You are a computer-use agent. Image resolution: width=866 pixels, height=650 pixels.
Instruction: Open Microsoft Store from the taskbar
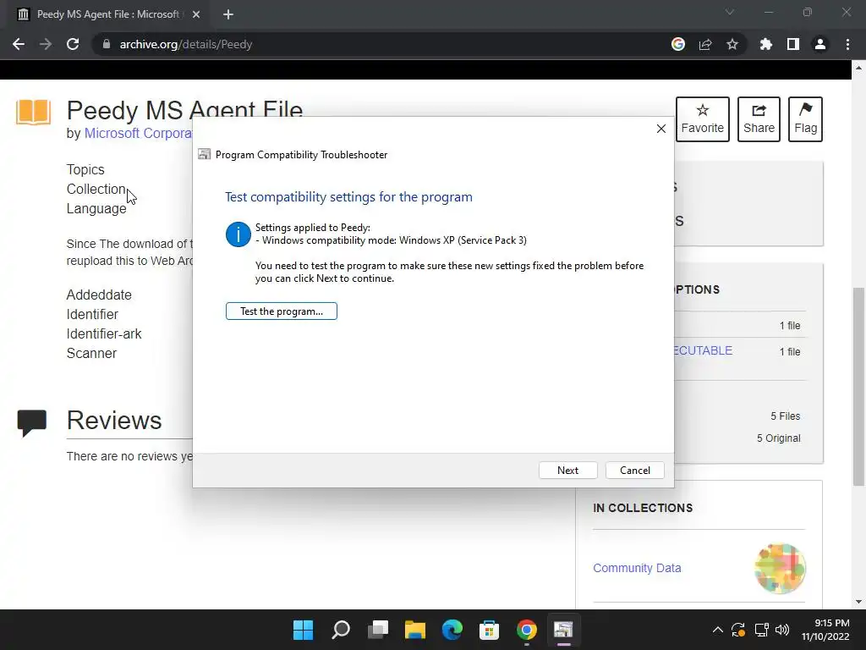[490, 630]
